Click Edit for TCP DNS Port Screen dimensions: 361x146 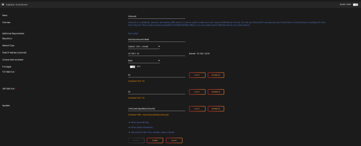pos(197,75)
